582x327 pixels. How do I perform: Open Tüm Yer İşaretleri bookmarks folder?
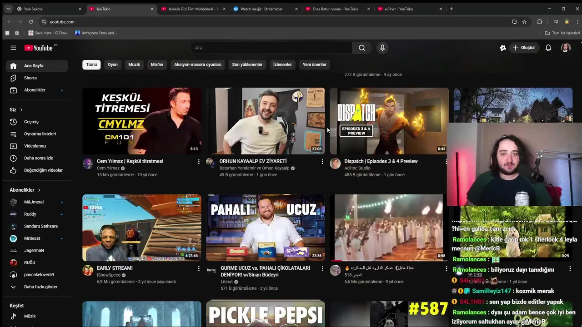pyautogui.click(x=562, y=33)
